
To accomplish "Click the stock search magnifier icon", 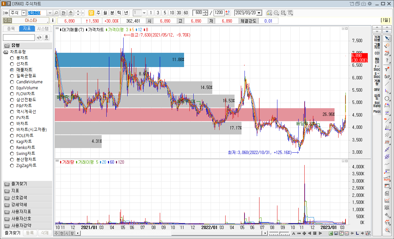I will tap(56, 13).
